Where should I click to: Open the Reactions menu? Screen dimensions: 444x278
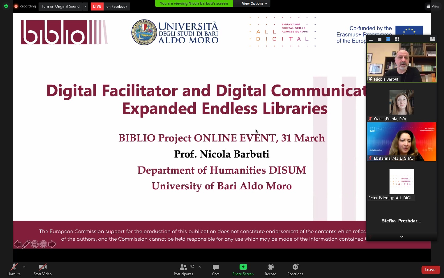[295, 269]
